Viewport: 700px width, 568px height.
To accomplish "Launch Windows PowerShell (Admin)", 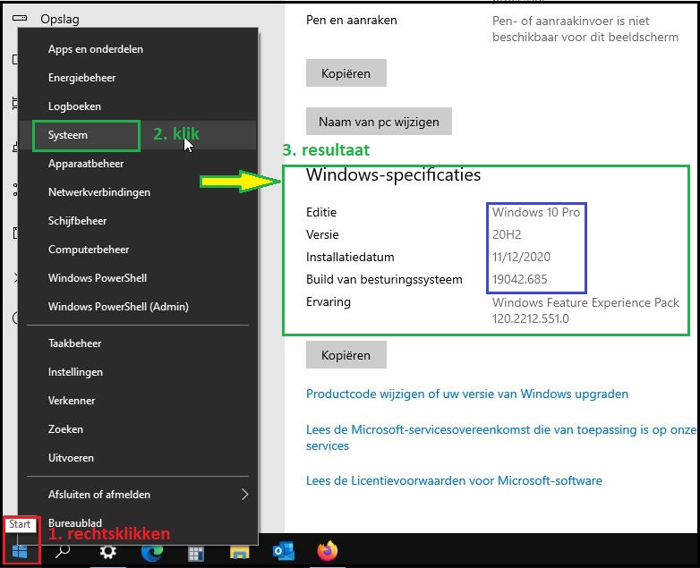I will [138, 307].
